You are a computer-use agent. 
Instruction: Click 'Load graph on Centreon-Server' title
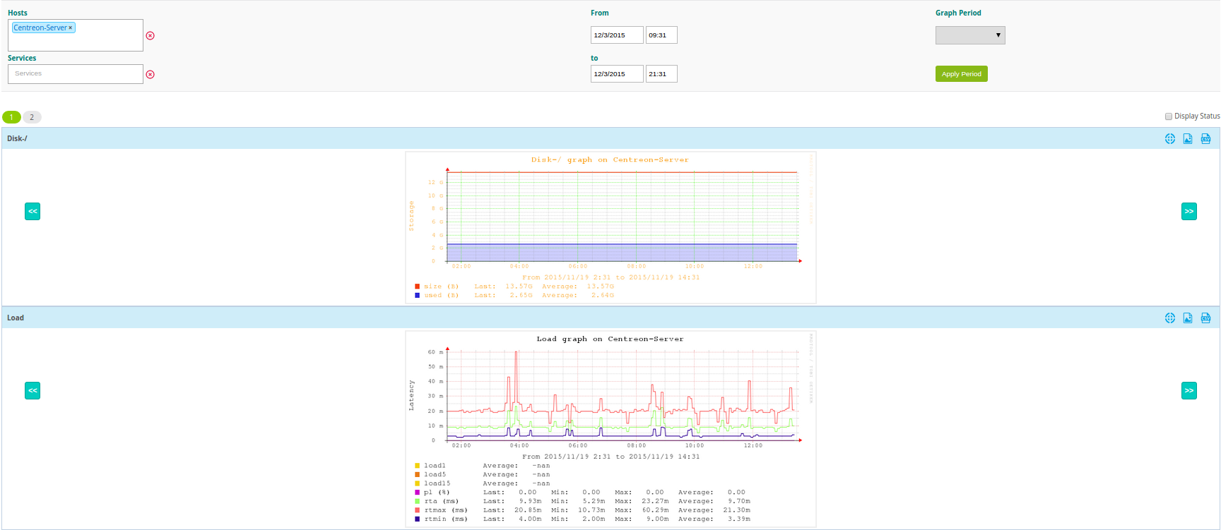pos(610,339)
